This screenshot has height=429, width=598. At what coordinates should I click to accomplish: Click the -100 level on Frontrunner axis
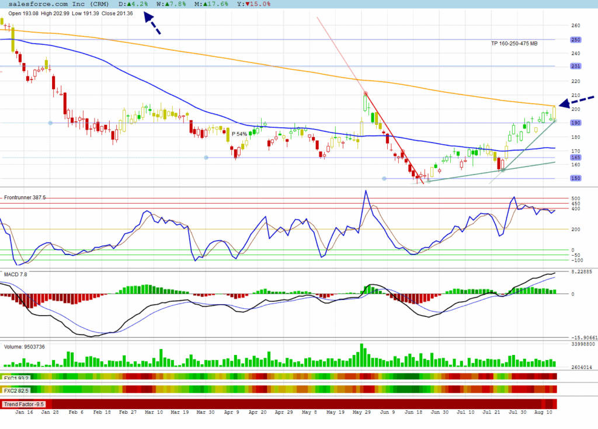pyautogui.click(x=576, y=260)
